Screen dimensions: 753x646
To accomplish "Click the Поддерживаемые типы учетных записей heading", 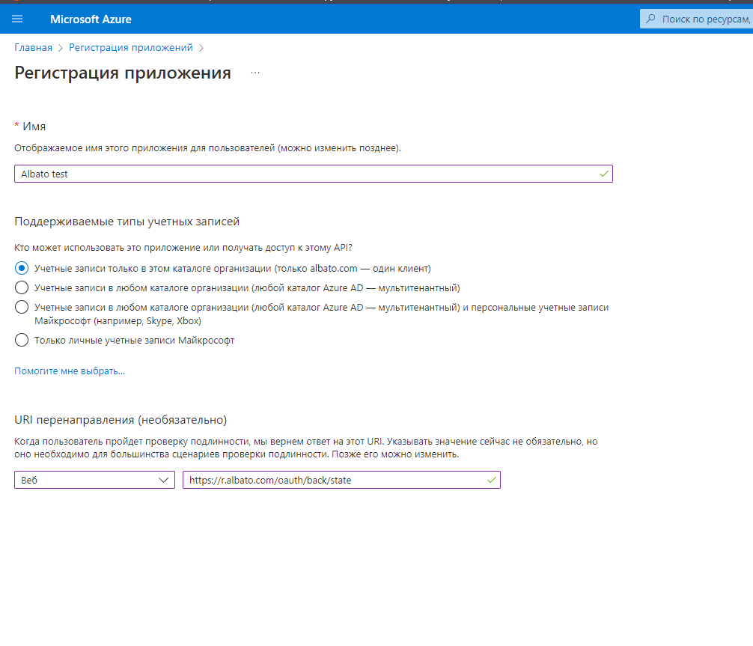I will (x=126, y=222).
